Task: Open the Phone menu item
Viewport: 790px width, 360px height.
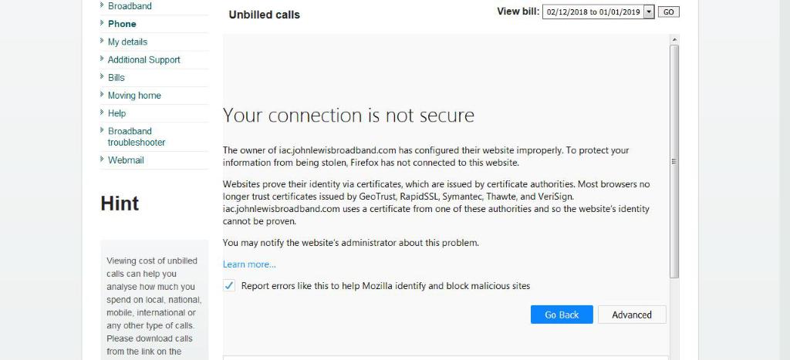Action: [122, 24]
